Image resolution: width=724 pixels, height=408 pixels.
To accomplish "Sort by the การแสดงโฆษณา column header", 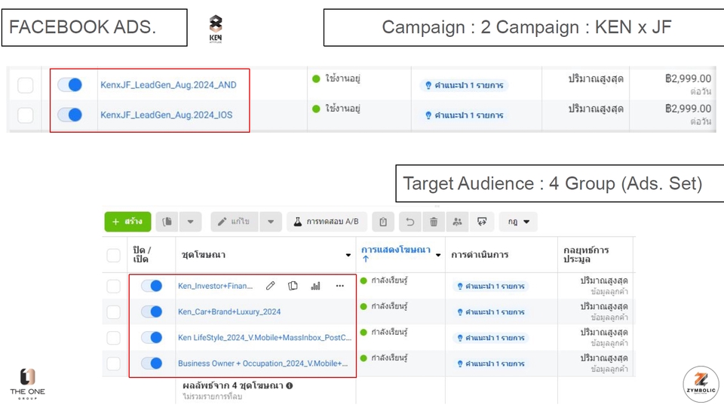I will pos(396,250).
